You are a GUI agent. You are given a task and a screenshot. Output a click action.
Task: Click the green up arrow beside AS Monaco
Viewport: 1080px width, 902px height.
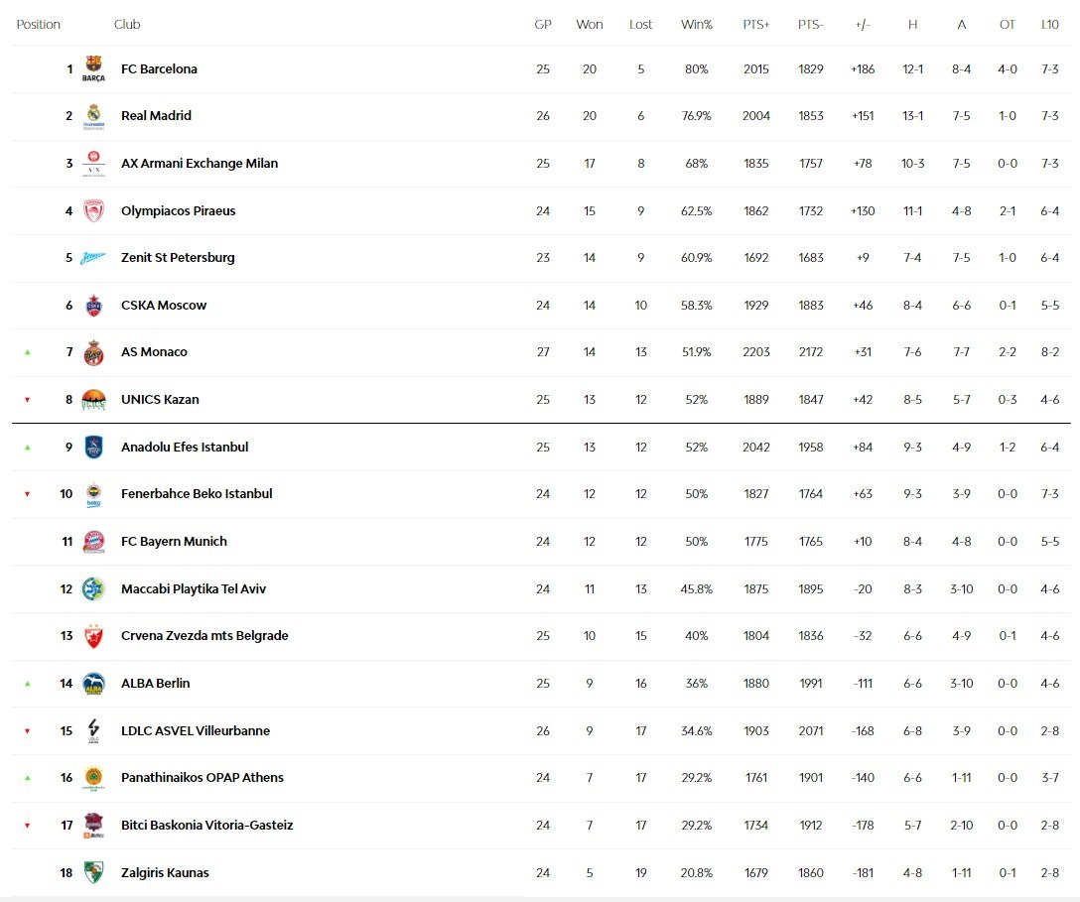pyautogui.click(x=28, y=352)
